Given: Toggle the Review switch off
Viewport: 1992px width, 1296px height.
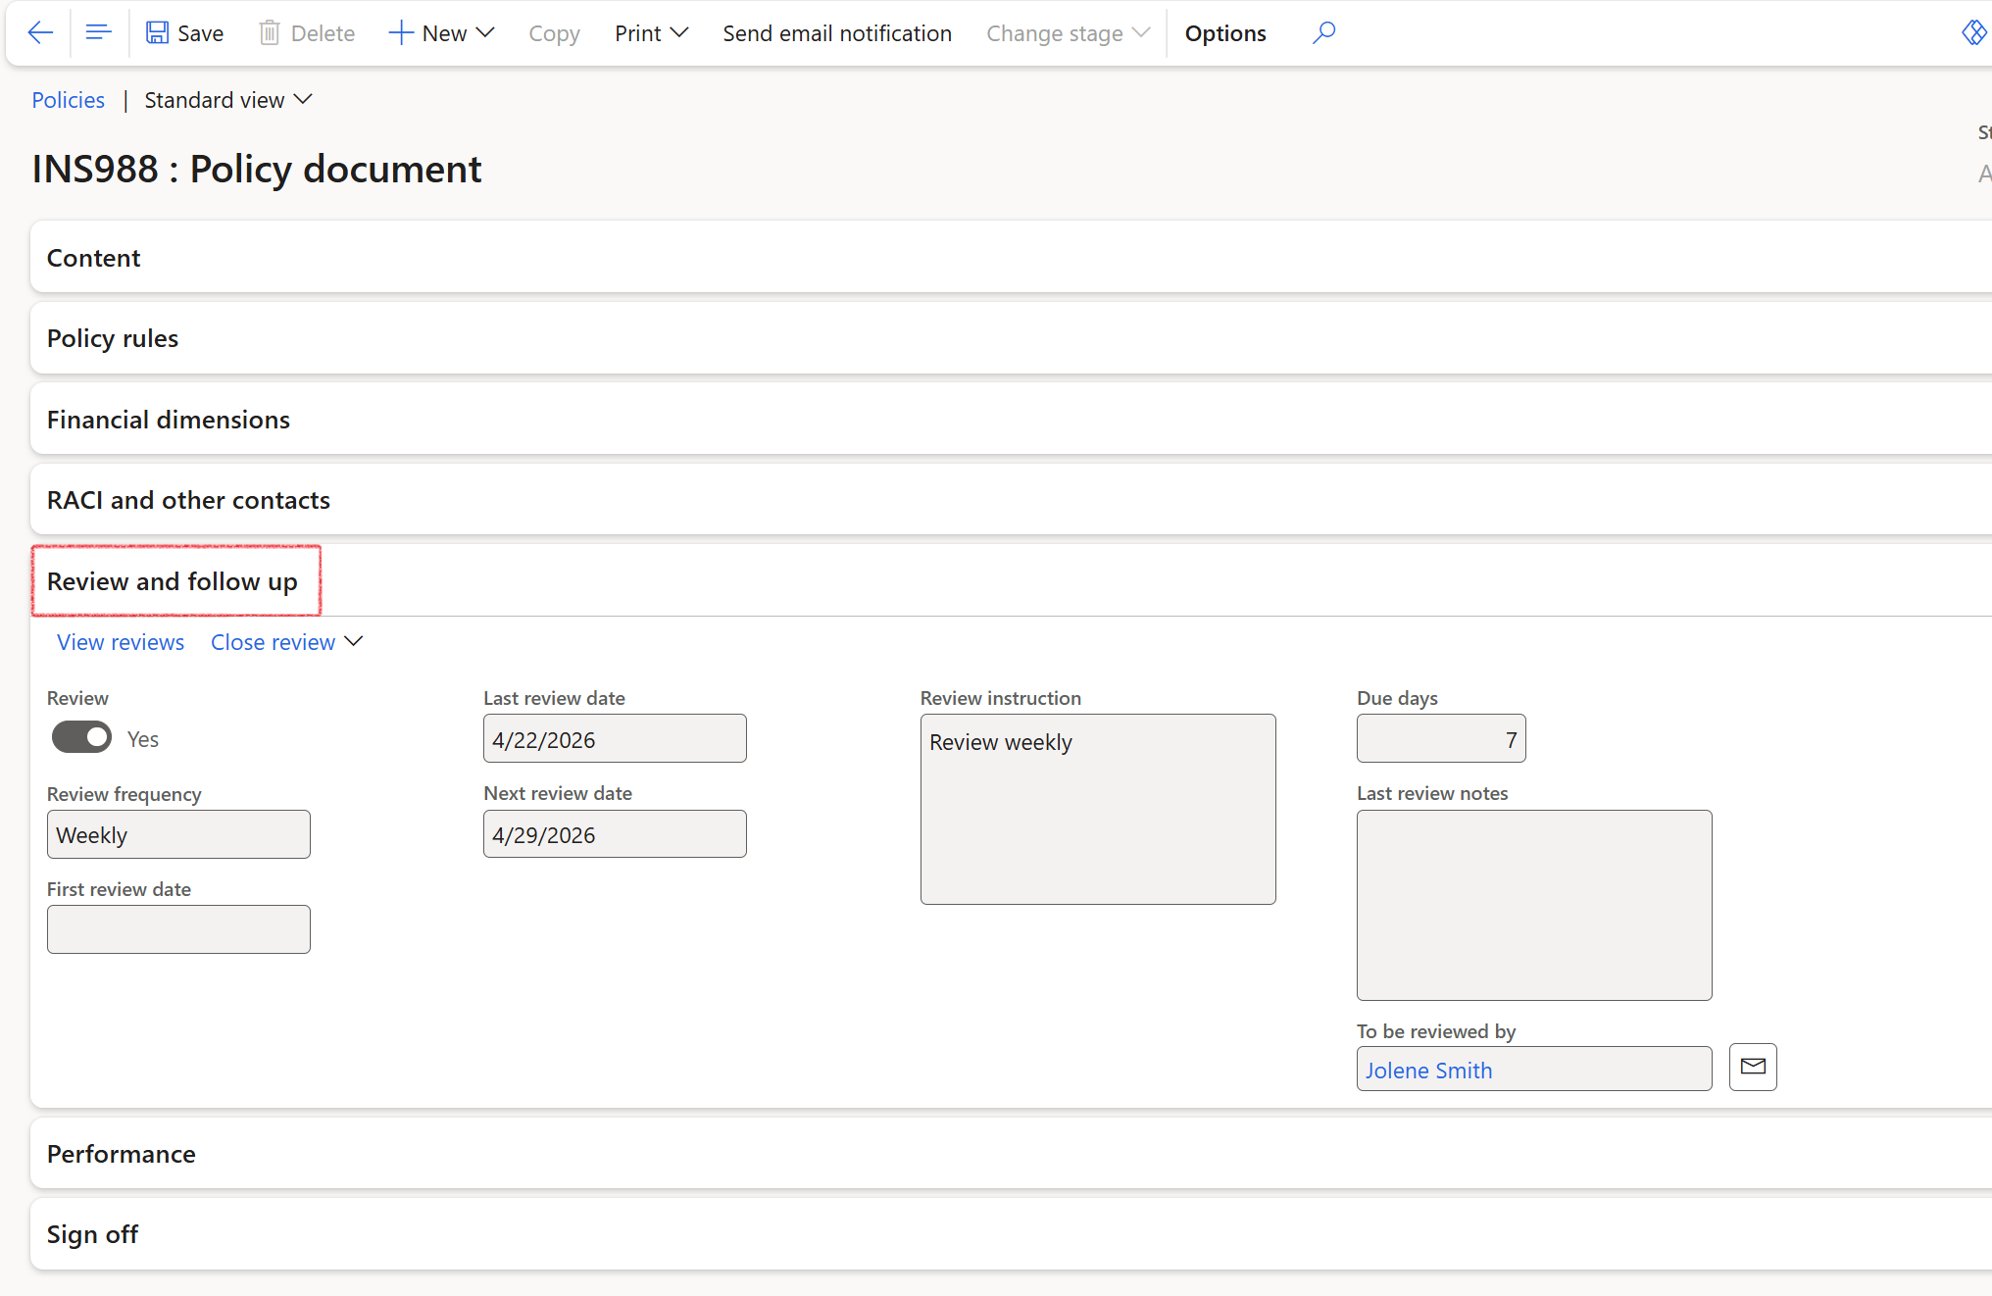Looking at the screenshot, I should tap(81, 737).
